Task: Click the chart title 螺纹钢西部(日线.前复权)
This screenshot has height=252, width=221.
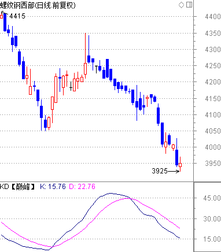Action: click(x=38, y=5)
